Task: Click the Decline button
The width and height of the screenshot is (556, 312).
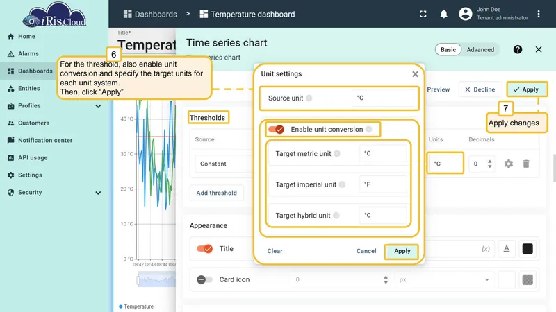Action: coord(480,89)
